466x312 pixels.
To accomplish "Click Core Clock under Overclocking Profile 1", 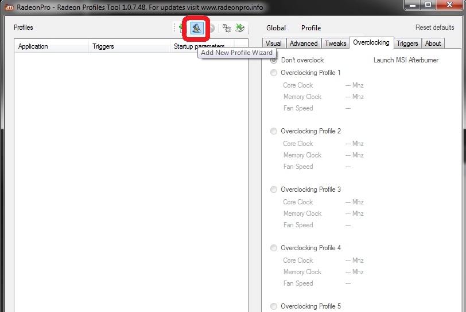I will [298, 85].
